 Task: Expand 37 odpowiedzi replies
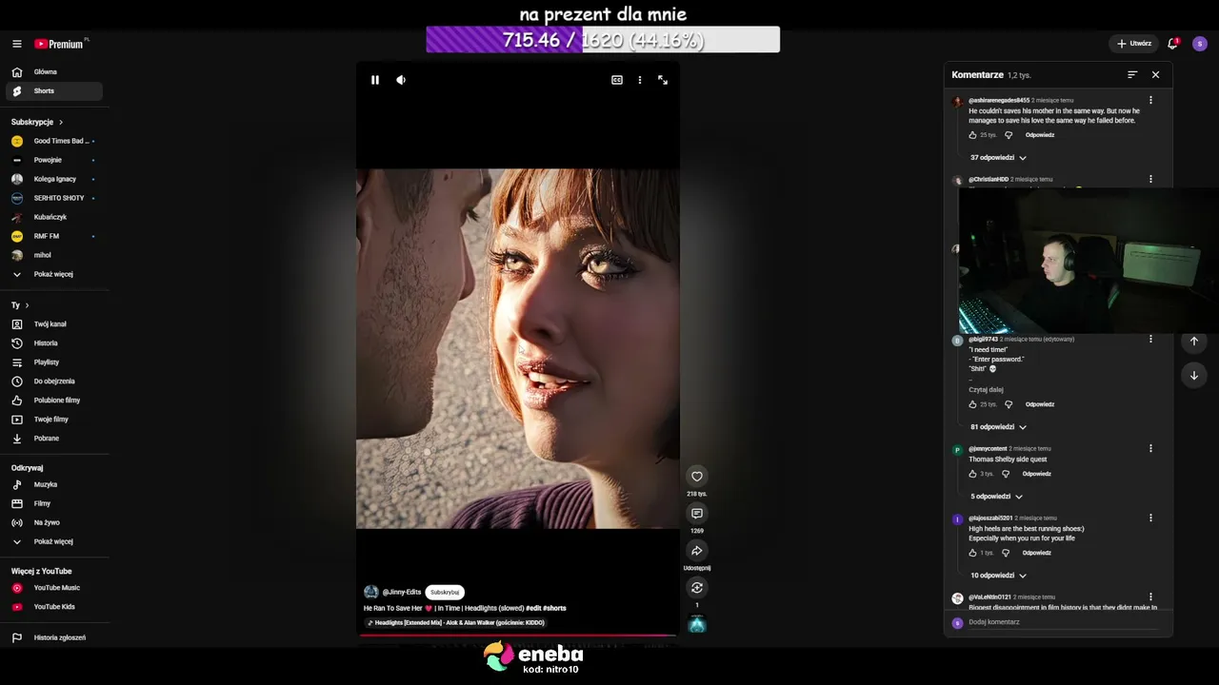pos(998,158)
